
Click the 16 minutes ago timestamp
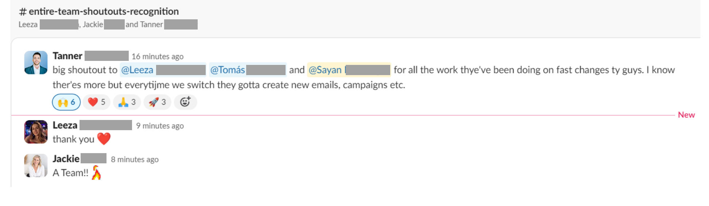coord(158,57)
